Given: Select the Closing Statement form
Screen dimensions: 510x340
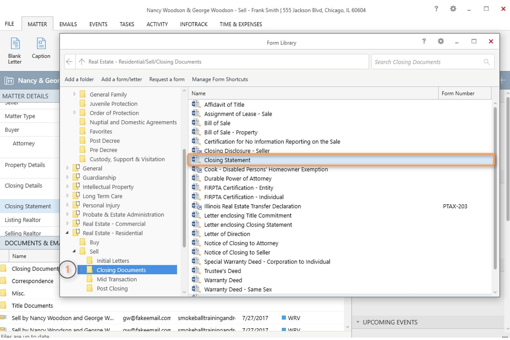Looking at the screenshot, I should [341, 160].
